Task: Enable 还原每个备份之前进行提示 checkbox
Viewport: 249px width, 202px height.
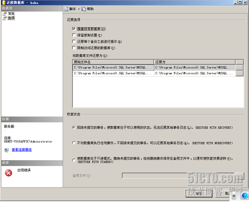Action: (74, 41)
